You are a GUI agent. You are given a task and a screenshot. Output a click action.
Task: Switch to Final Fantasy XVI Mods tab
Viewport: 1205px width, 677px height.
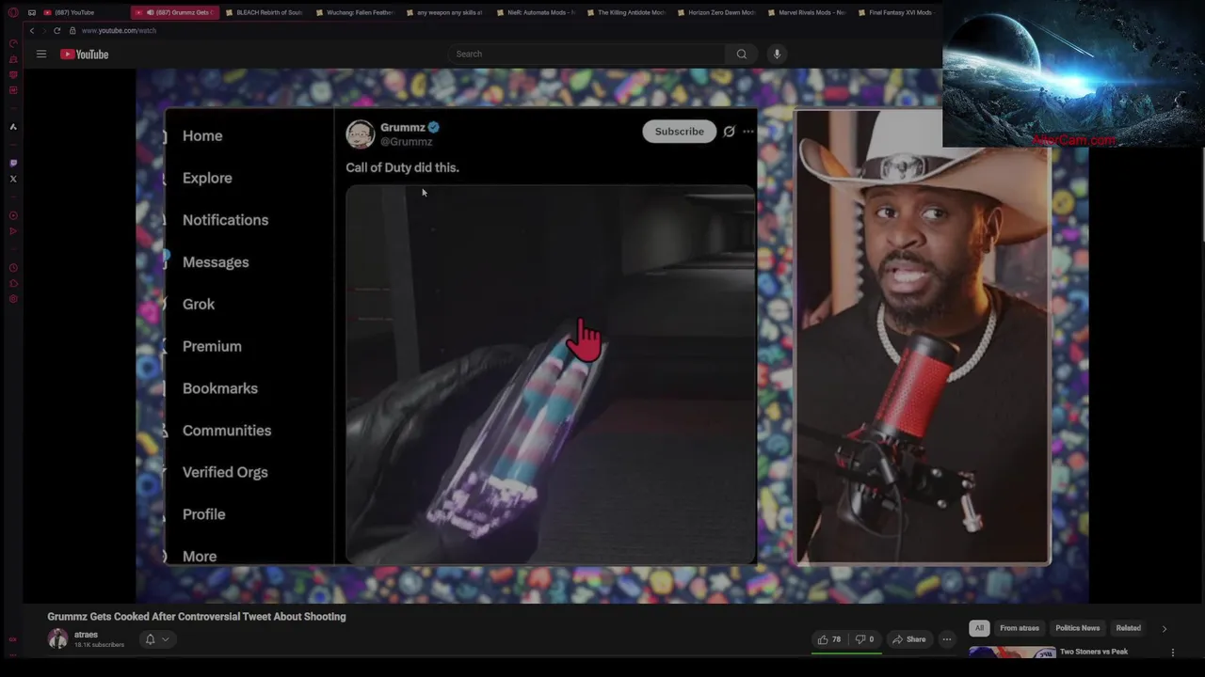pyautogui.click(x=896, y=12)
